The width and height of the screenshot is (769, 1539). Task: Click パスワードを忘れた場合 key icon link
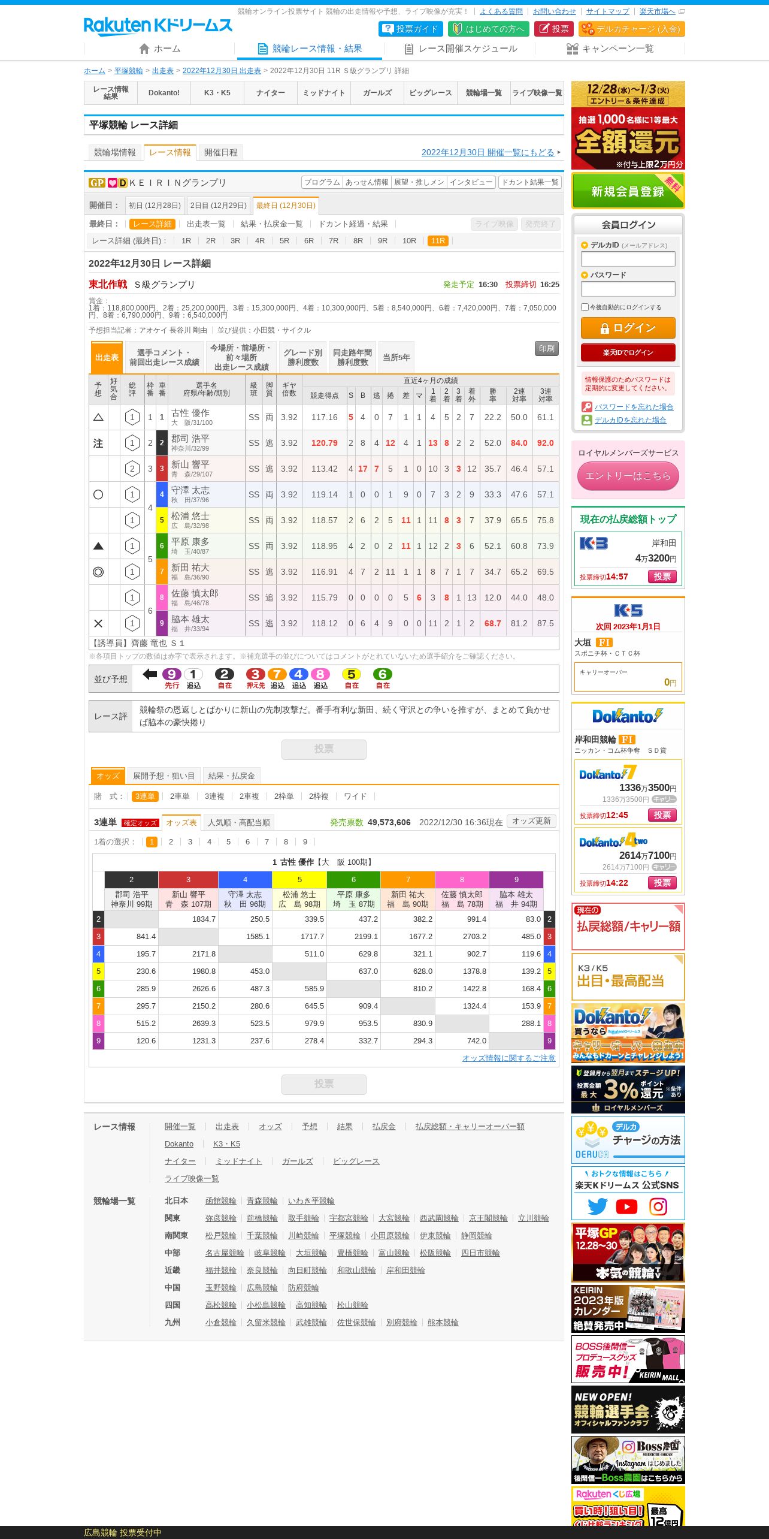(x=628, y=406)
